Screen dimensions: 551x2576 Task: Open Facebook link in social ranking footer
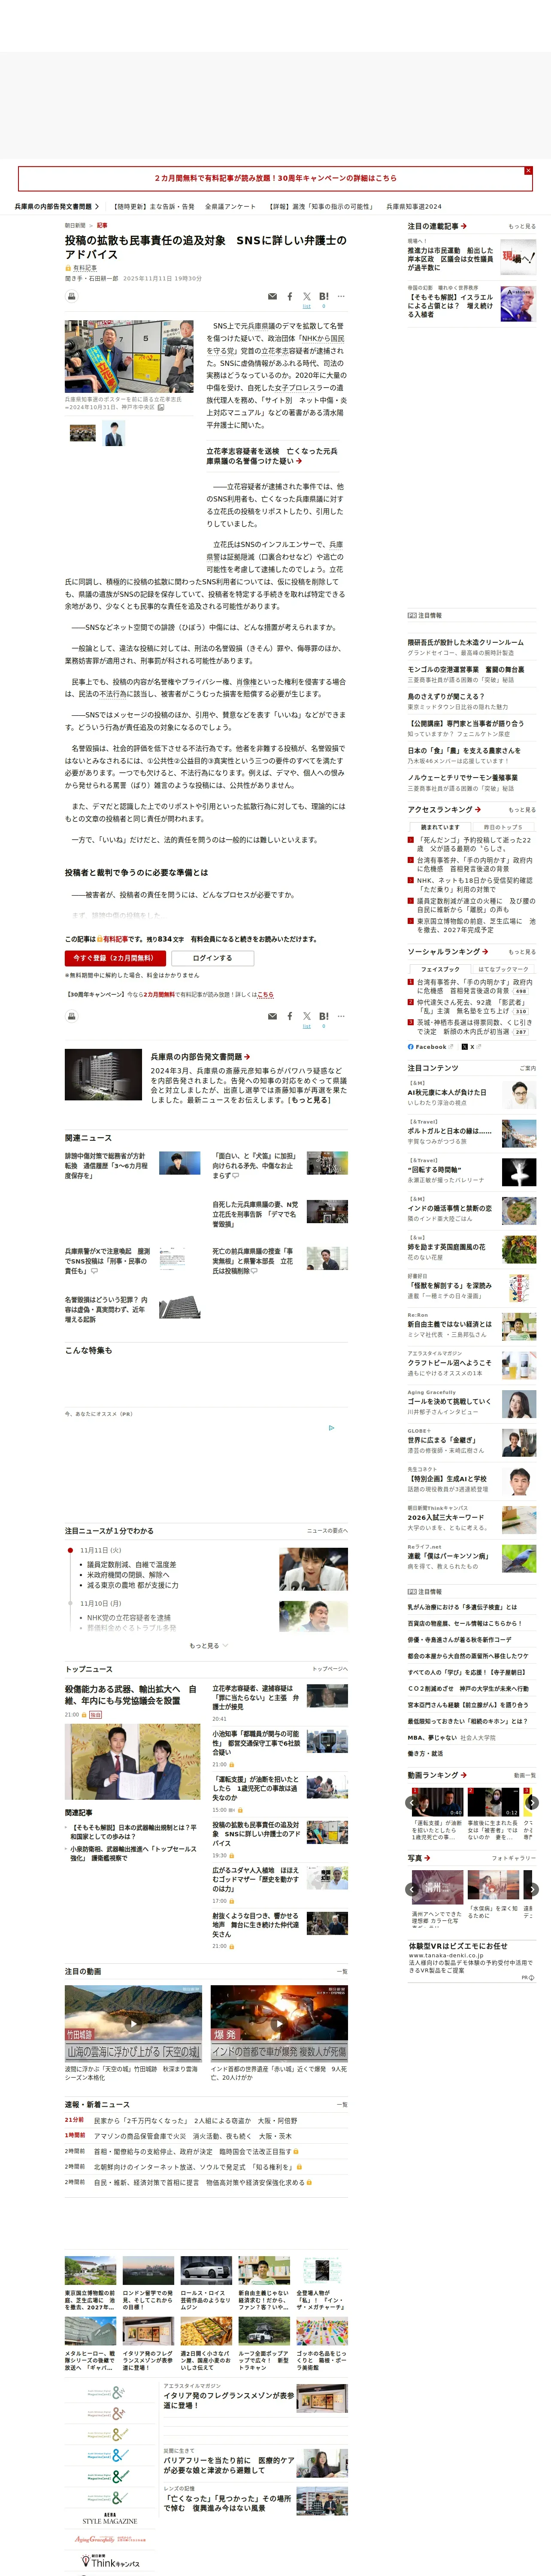[431, 1047]
